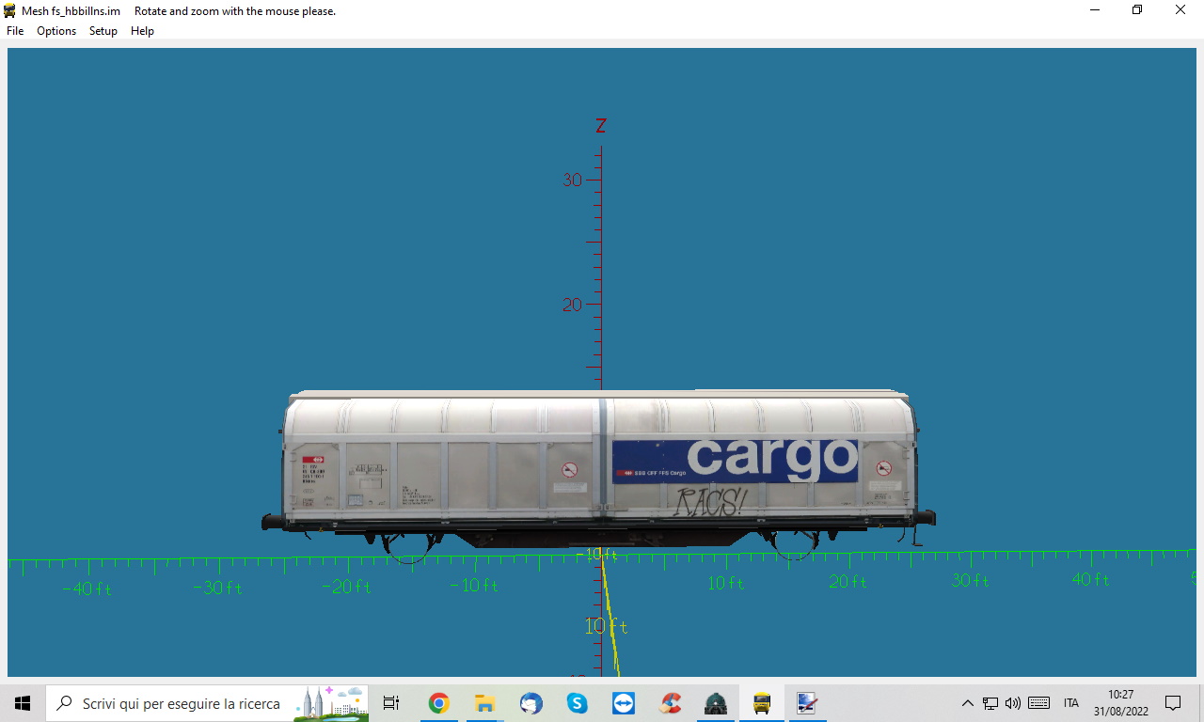Open File Explorer from the taskbar

(484, 703)
